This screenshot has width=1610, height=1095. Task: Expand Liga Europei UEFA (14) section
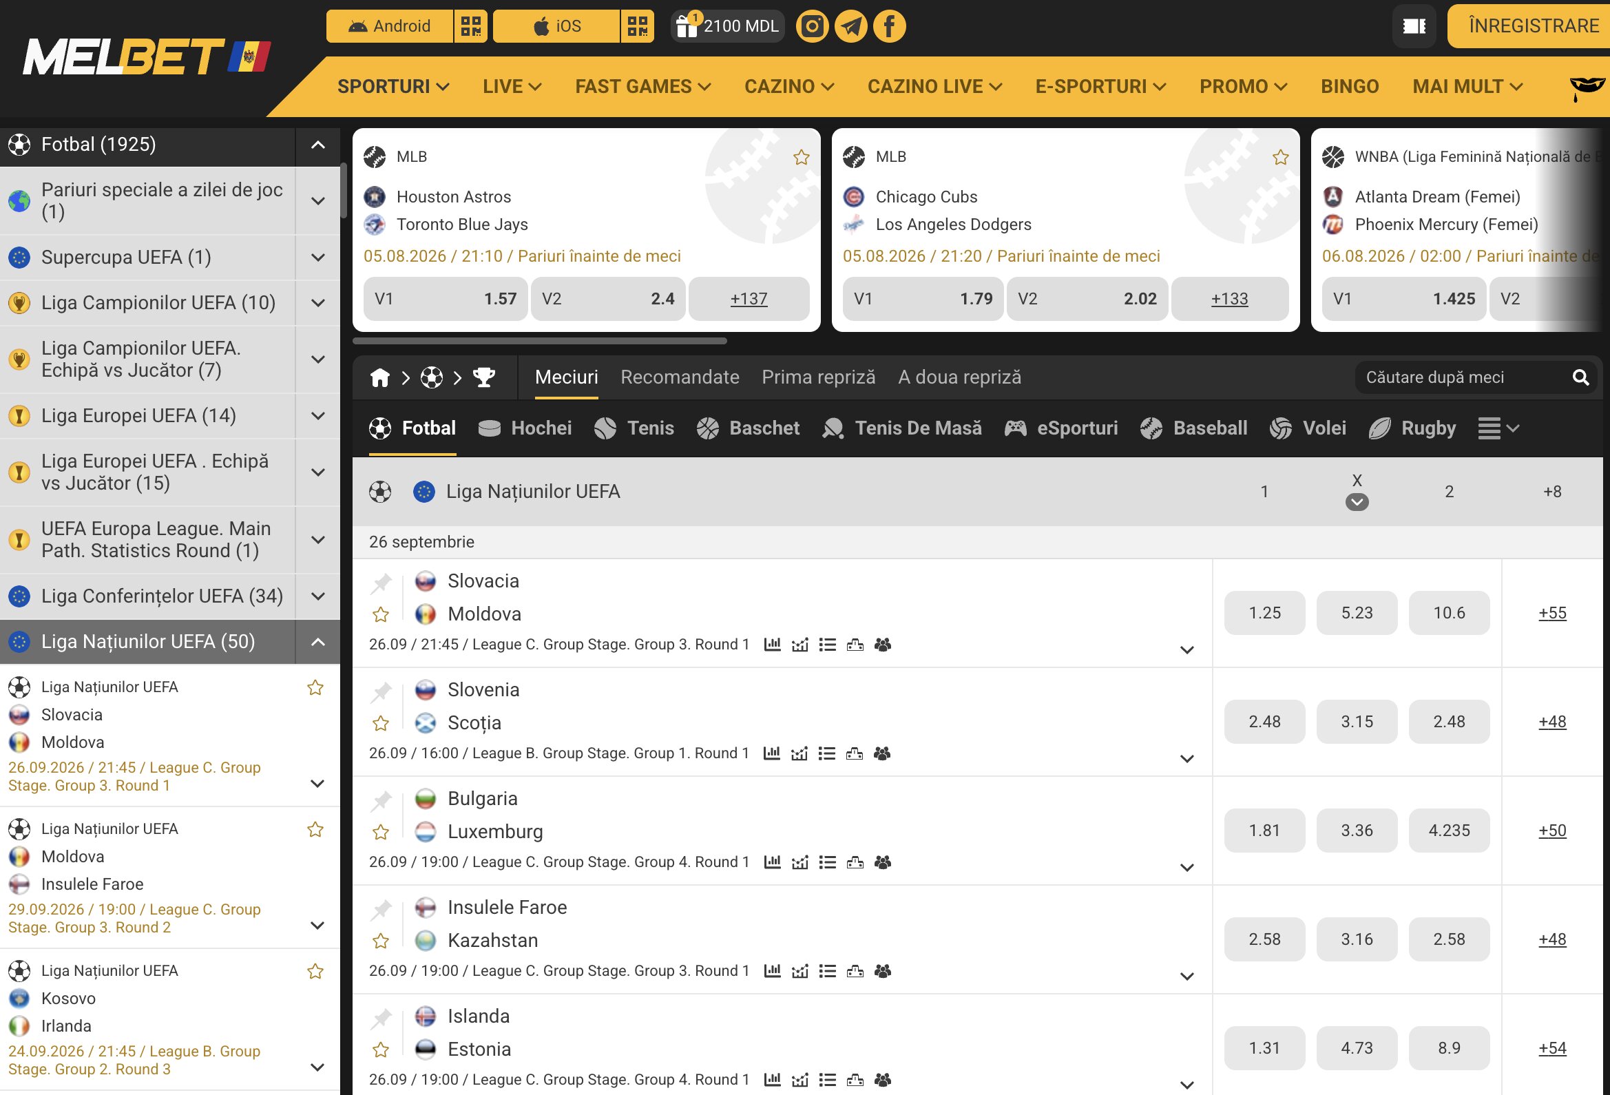point(318,416)
